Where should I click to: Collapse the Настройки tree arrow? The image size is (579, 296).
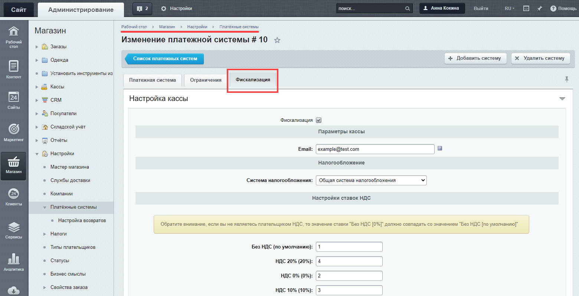(x=37, y=154)
